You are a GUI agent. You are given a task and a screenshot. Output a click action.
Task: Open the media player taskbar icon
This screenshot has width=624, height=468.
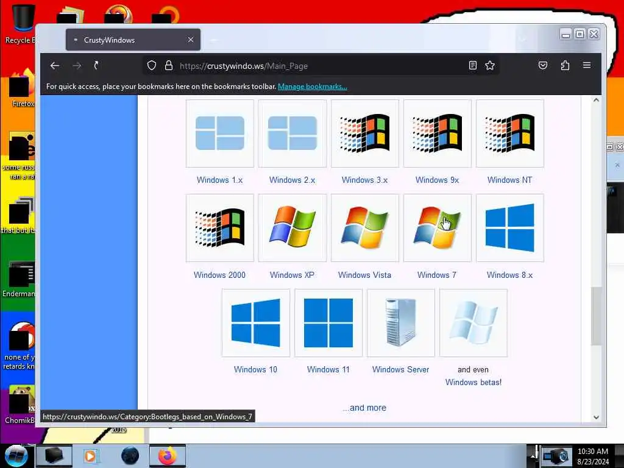pyautogui.click(x=90, y=456)
